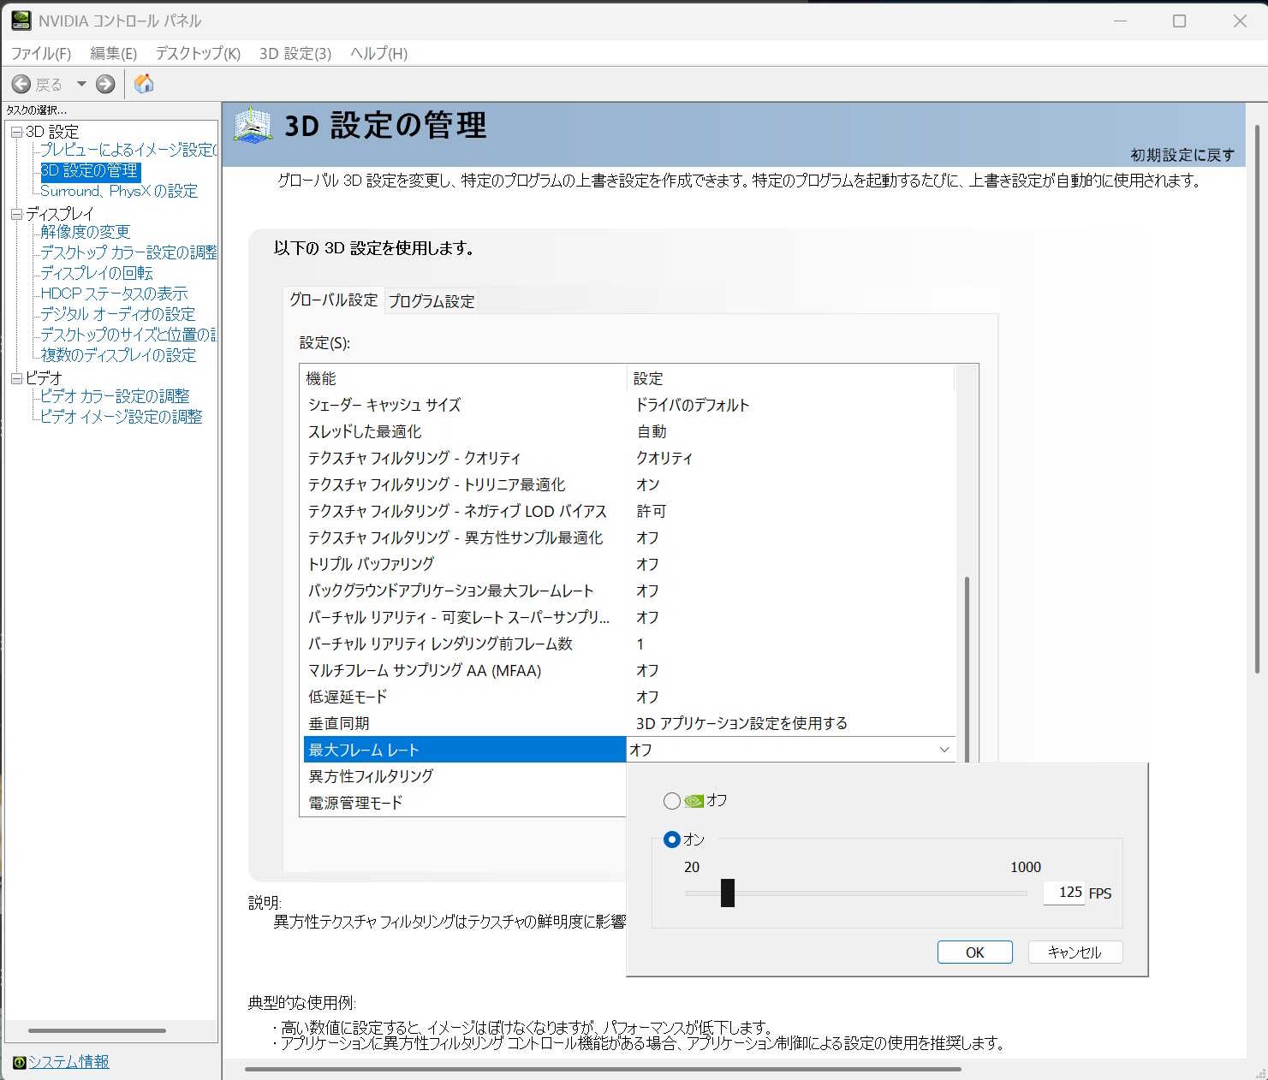Open HDCP ステータスの表示
Screen dimensions: 1268x1080
114,294
